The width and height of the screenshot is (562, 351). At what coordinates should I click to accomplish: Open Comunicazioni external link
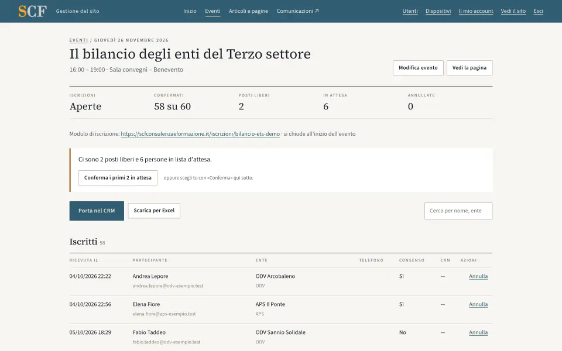coord(297,11)
